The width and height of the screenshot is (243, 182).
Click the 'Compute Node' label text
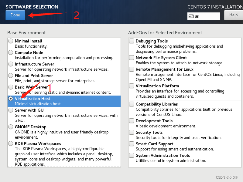click(29, 52)
